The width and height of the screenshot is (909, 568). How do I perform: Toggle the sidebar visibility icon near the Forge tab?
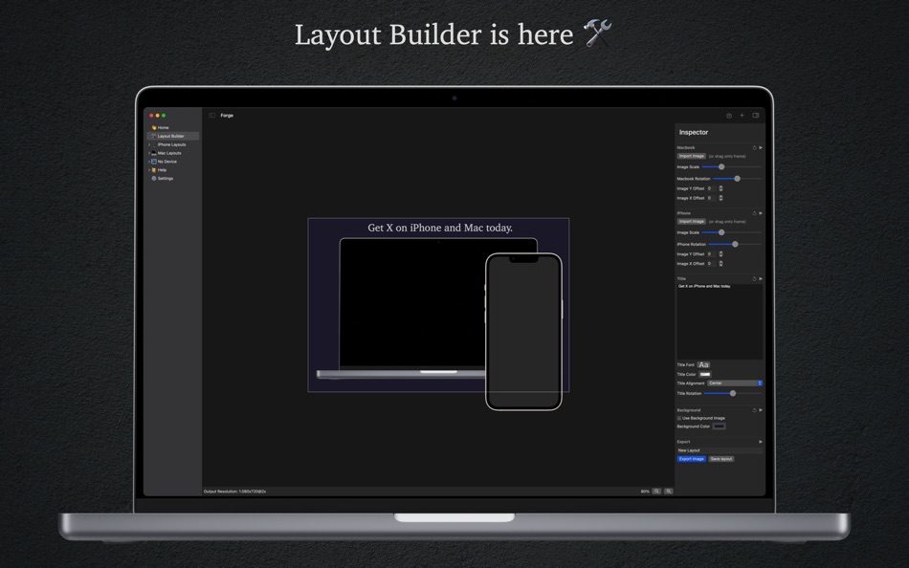pyautogui.click(x=212, y=115)
